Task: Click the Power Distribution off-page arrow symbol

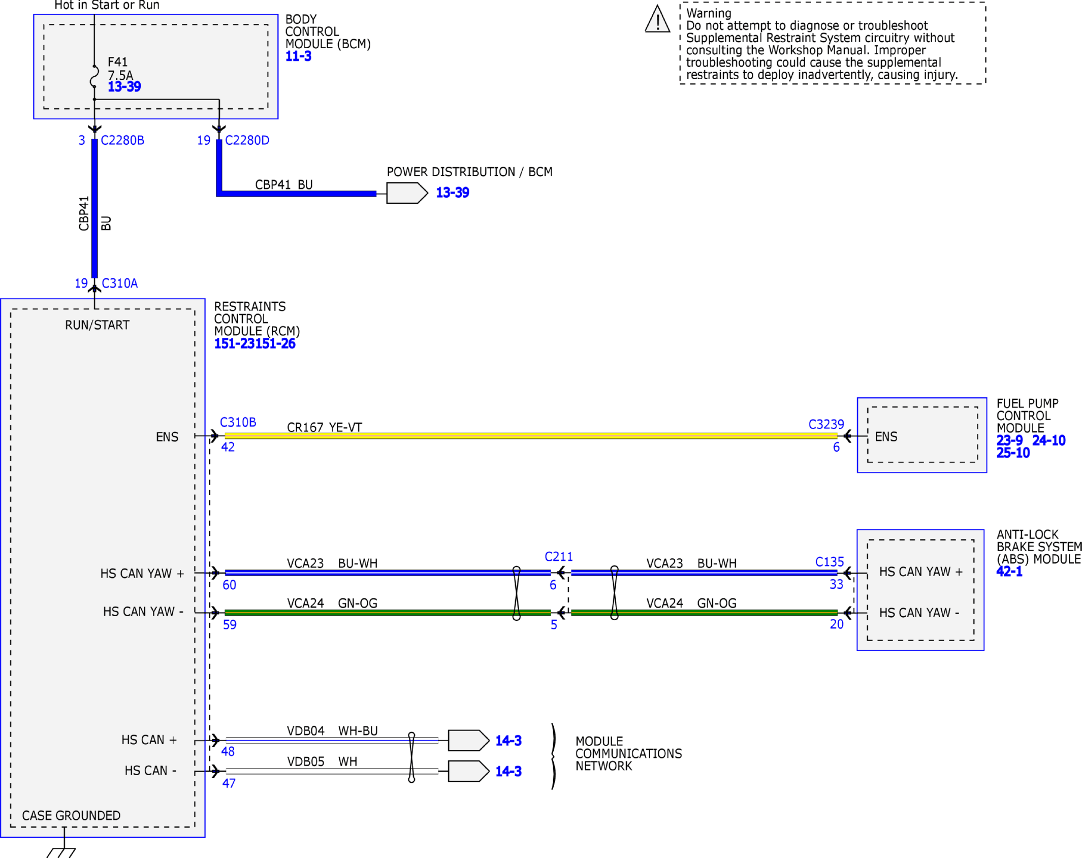Action: [407, 193]
